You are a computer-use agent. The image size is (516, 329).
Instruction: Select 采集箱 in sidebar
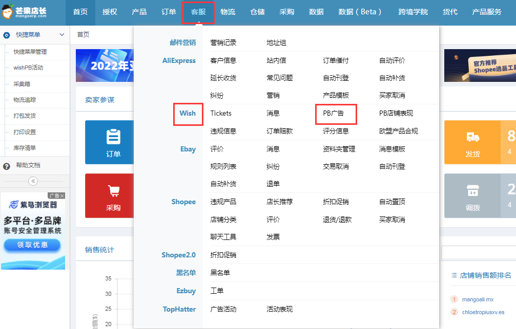[22, 84]
